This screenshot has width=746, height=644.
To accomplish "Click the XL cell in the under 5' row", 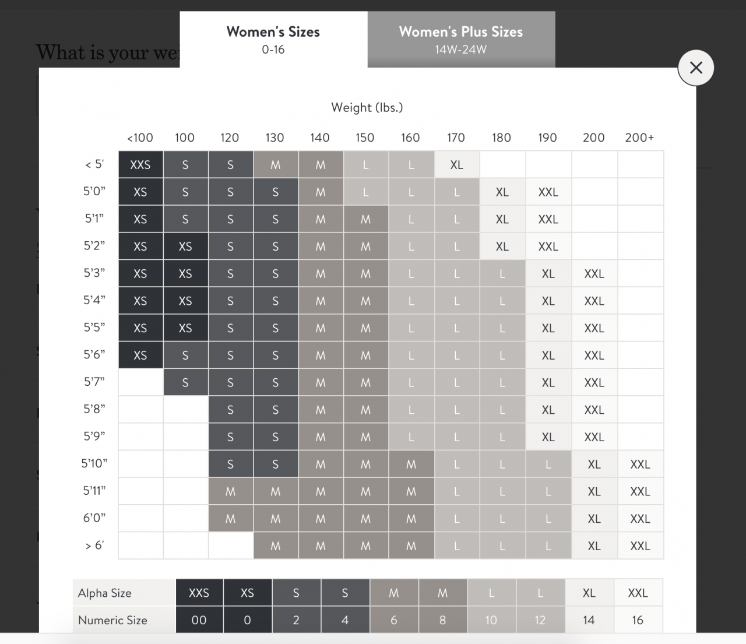I will click(x=456, y=165).
